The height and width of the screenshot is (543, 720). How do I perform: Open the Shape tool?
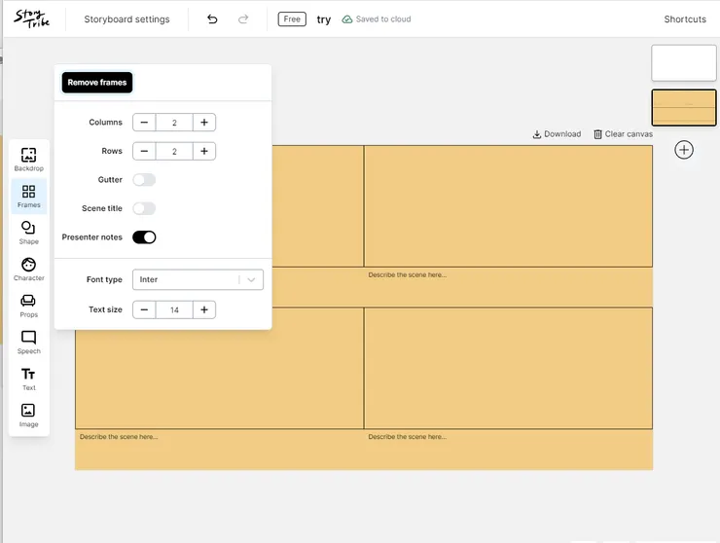tap(28, 233)
